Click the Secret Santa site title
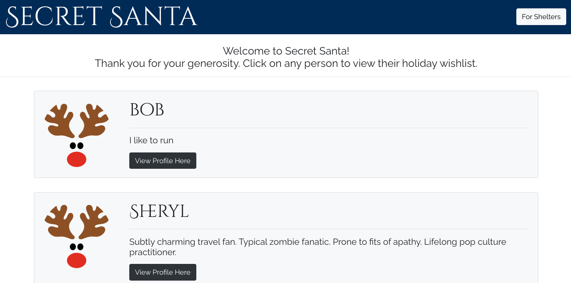 click(x=102, y=17)
